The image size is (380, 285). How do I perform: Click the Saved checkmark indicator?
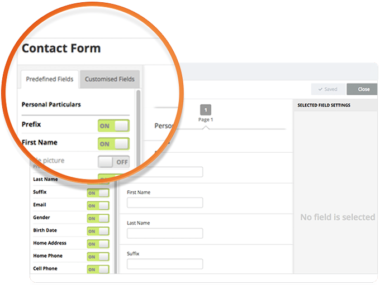pyautogui.click(x=320, y=89)
